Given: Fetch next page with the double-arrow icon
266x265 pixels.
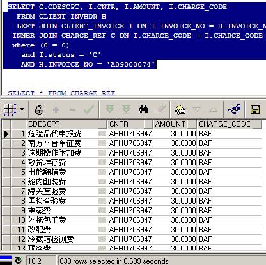Looking at the screenshot, I should pyautogui.click(x=110, y=109).
